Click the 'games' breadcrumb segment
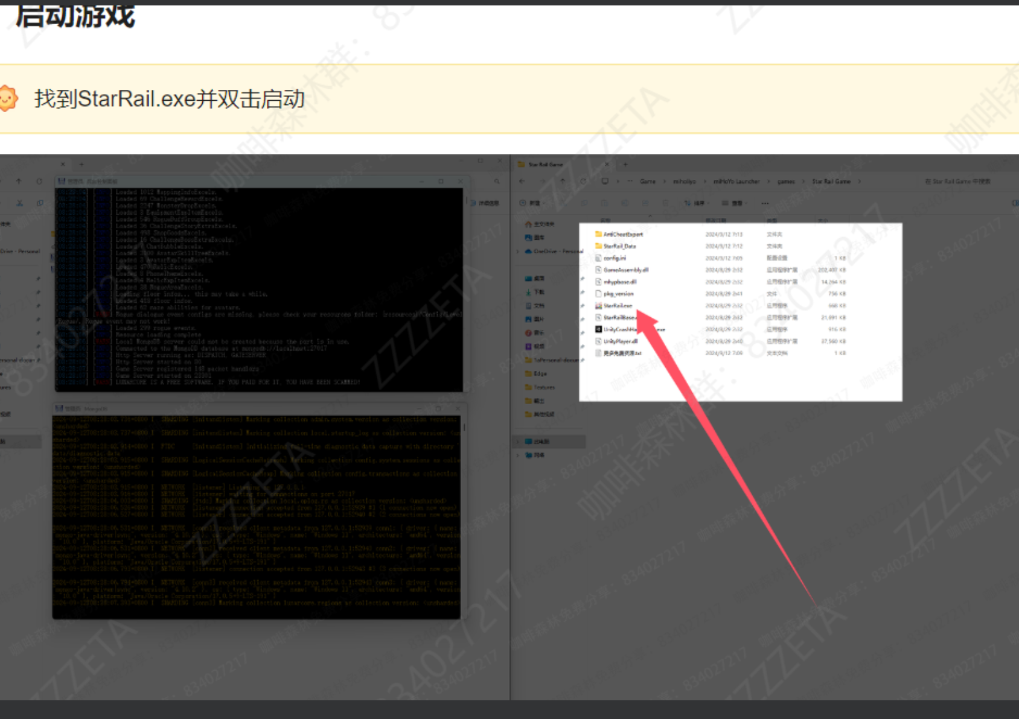The width and height of the screenshot is (1019, 719). click(x=786, y=181)
